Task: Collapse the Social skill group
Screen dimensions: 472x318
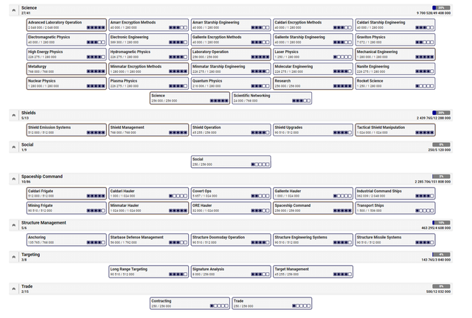Action: pyautogui.click(x=14, y=147)
